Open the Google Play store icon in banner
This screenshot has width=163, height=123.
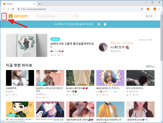[99, 24]
